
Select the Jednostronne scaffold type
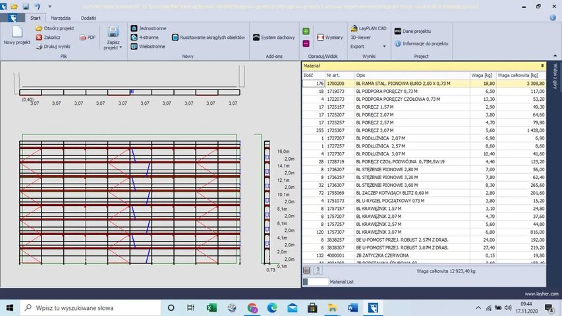click(149, 29)
